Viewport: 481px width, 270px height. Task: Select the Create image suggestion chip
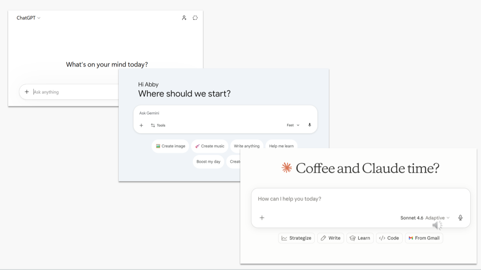(x=170, y=146)
